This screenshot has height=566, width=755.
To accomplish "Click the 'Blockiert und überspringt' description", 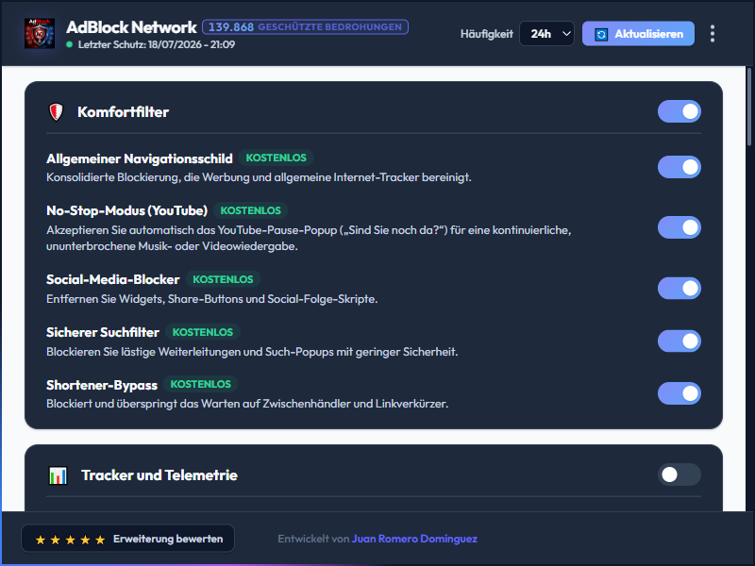I will 247,404.
